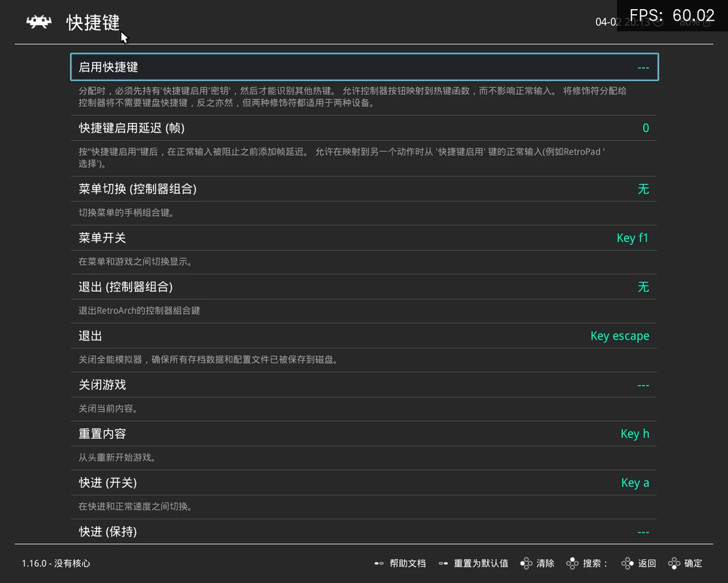The width and height of the screenshot is (728, 583).
Task: Click the 返回 gamepad button icon
Action: (628, 563)
